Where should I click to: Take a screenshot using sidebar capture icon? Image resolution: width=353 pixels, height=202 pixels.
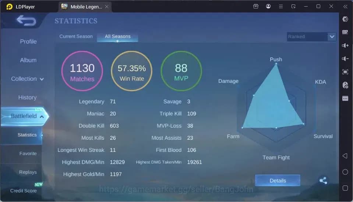[345, 72]
